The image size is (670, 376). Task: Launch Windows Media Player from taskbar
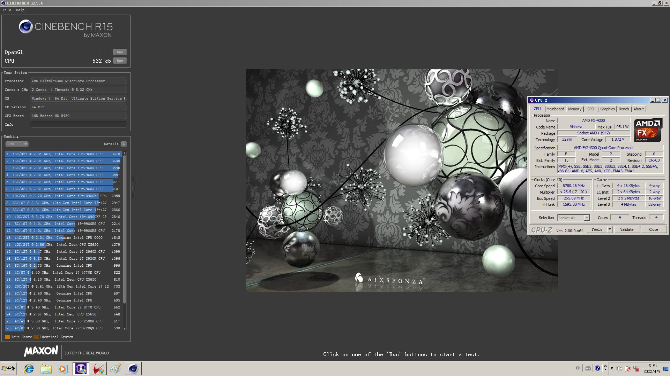click(x=63, y=369)
